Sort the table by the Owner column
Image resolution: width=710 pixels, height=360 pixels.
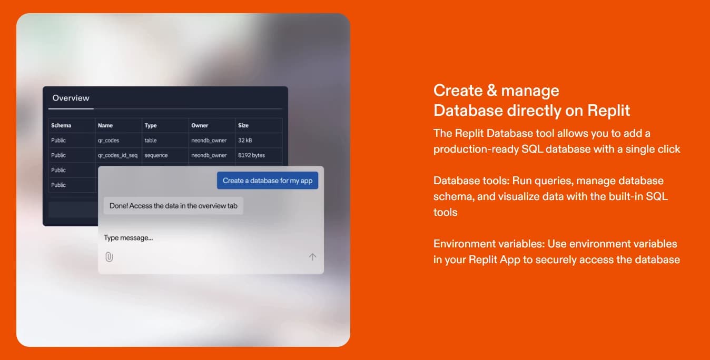click(200, 125)
